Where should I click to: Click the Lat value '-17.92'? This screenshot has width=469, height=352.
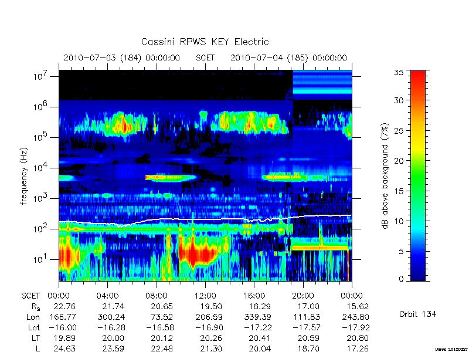(356, 328)
